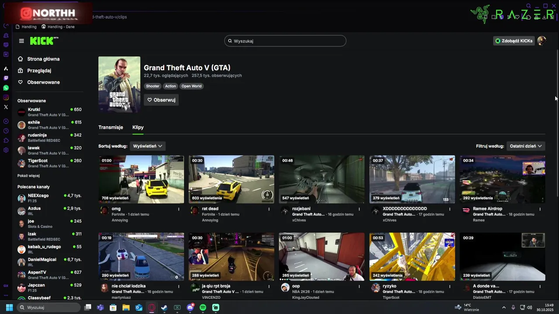Click the Zdobądź KICKs button
This screenshot has height=314, width=559.
tap(514, 41)
